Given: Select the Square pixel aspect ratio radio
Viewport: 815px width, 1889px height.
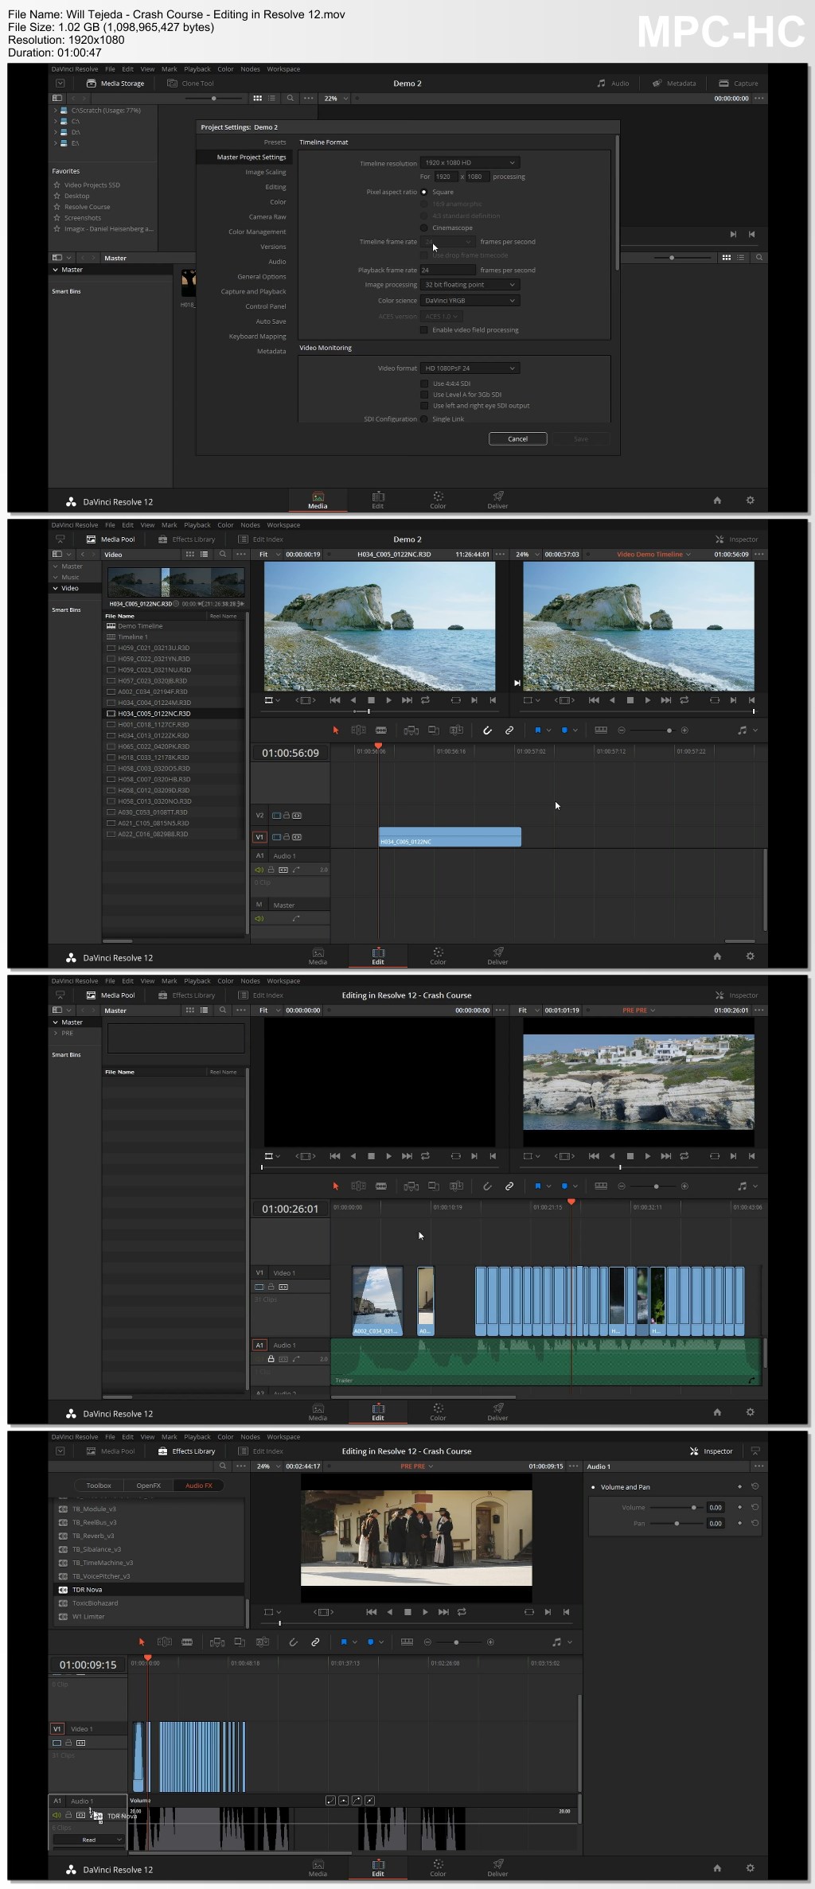Looking at the screenshot, I should pos(424,192).
